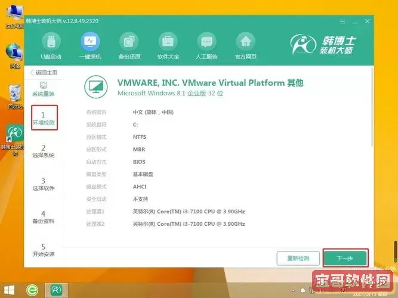Screen dimensions: 398x298
Task: Select step 4 备份资料
Action: click(44, 217)
